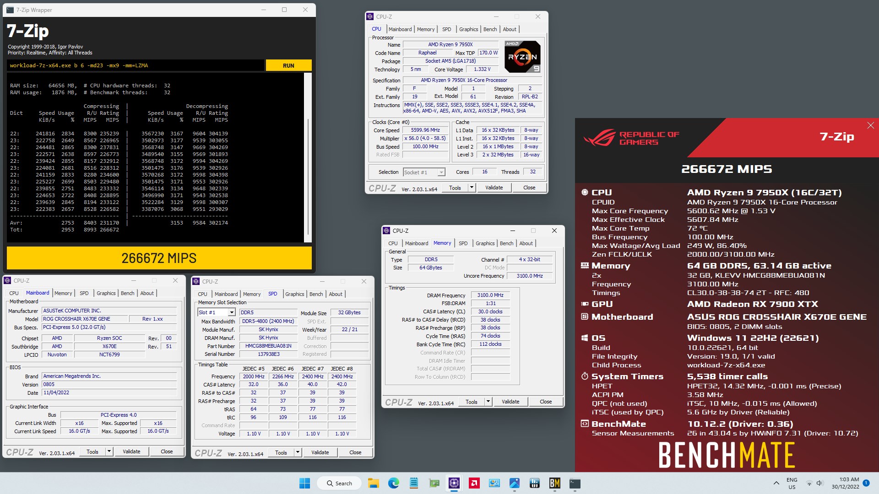Click the OS Windows icon in BenchMate
The image size is (879, 494).
point(585,338)
